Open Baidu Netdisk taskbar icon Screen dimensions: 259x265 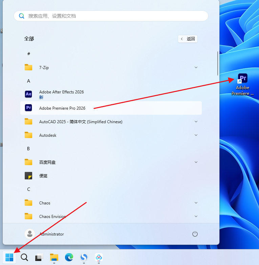[99, 257]
